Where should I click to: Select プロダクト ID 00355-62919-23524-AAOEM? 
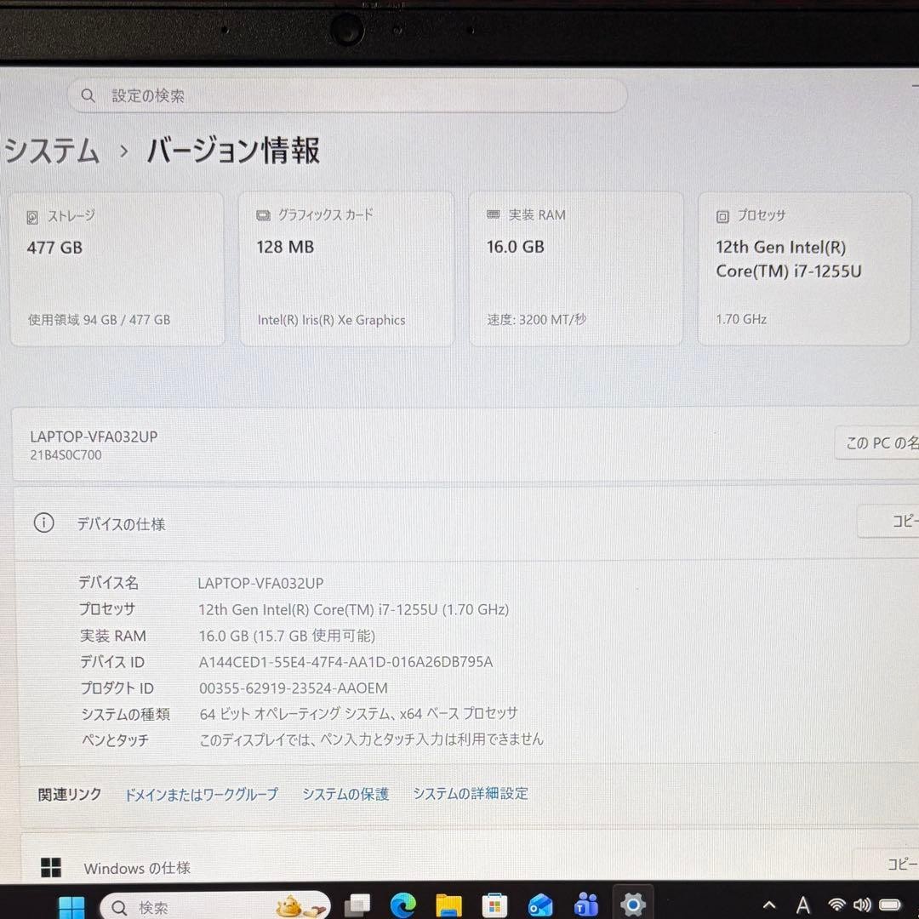294,688
